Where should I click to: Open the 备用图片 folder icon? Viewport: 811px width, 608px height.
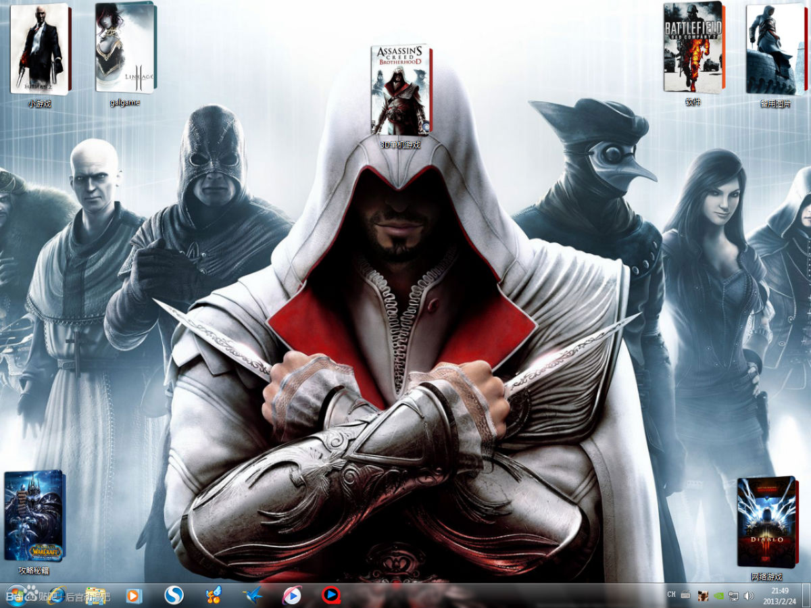point(776,55)
